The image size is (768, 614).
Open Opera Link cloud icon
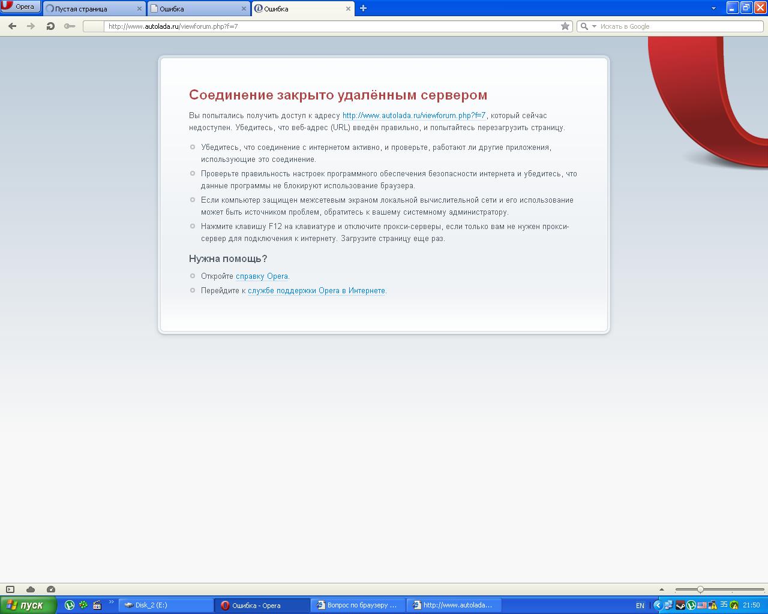coord(31,589)
